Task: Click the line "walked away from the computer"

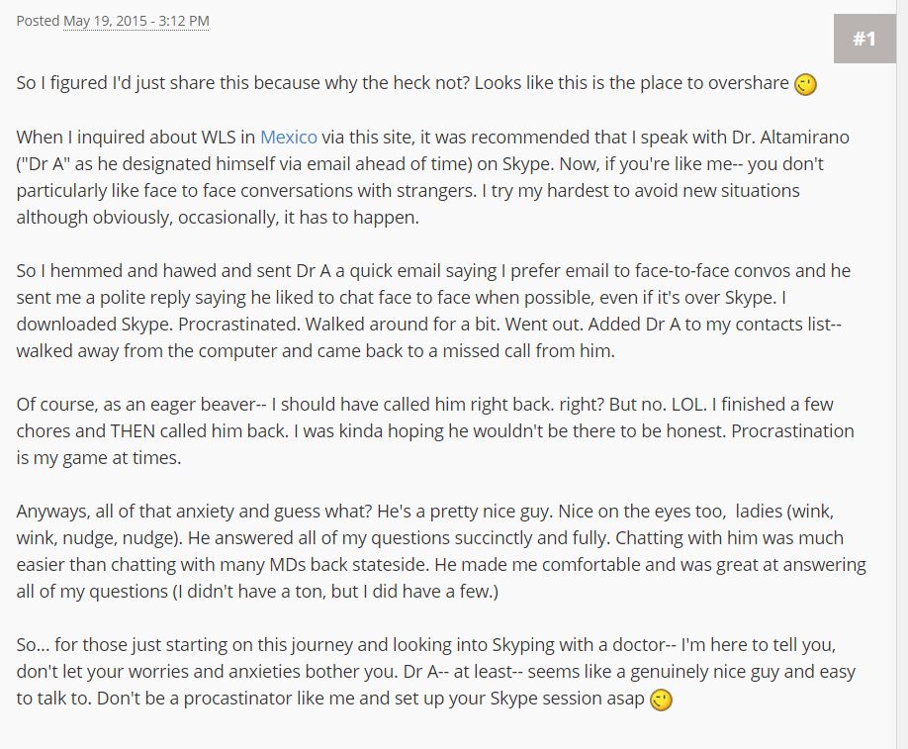Action: [316, 351]
